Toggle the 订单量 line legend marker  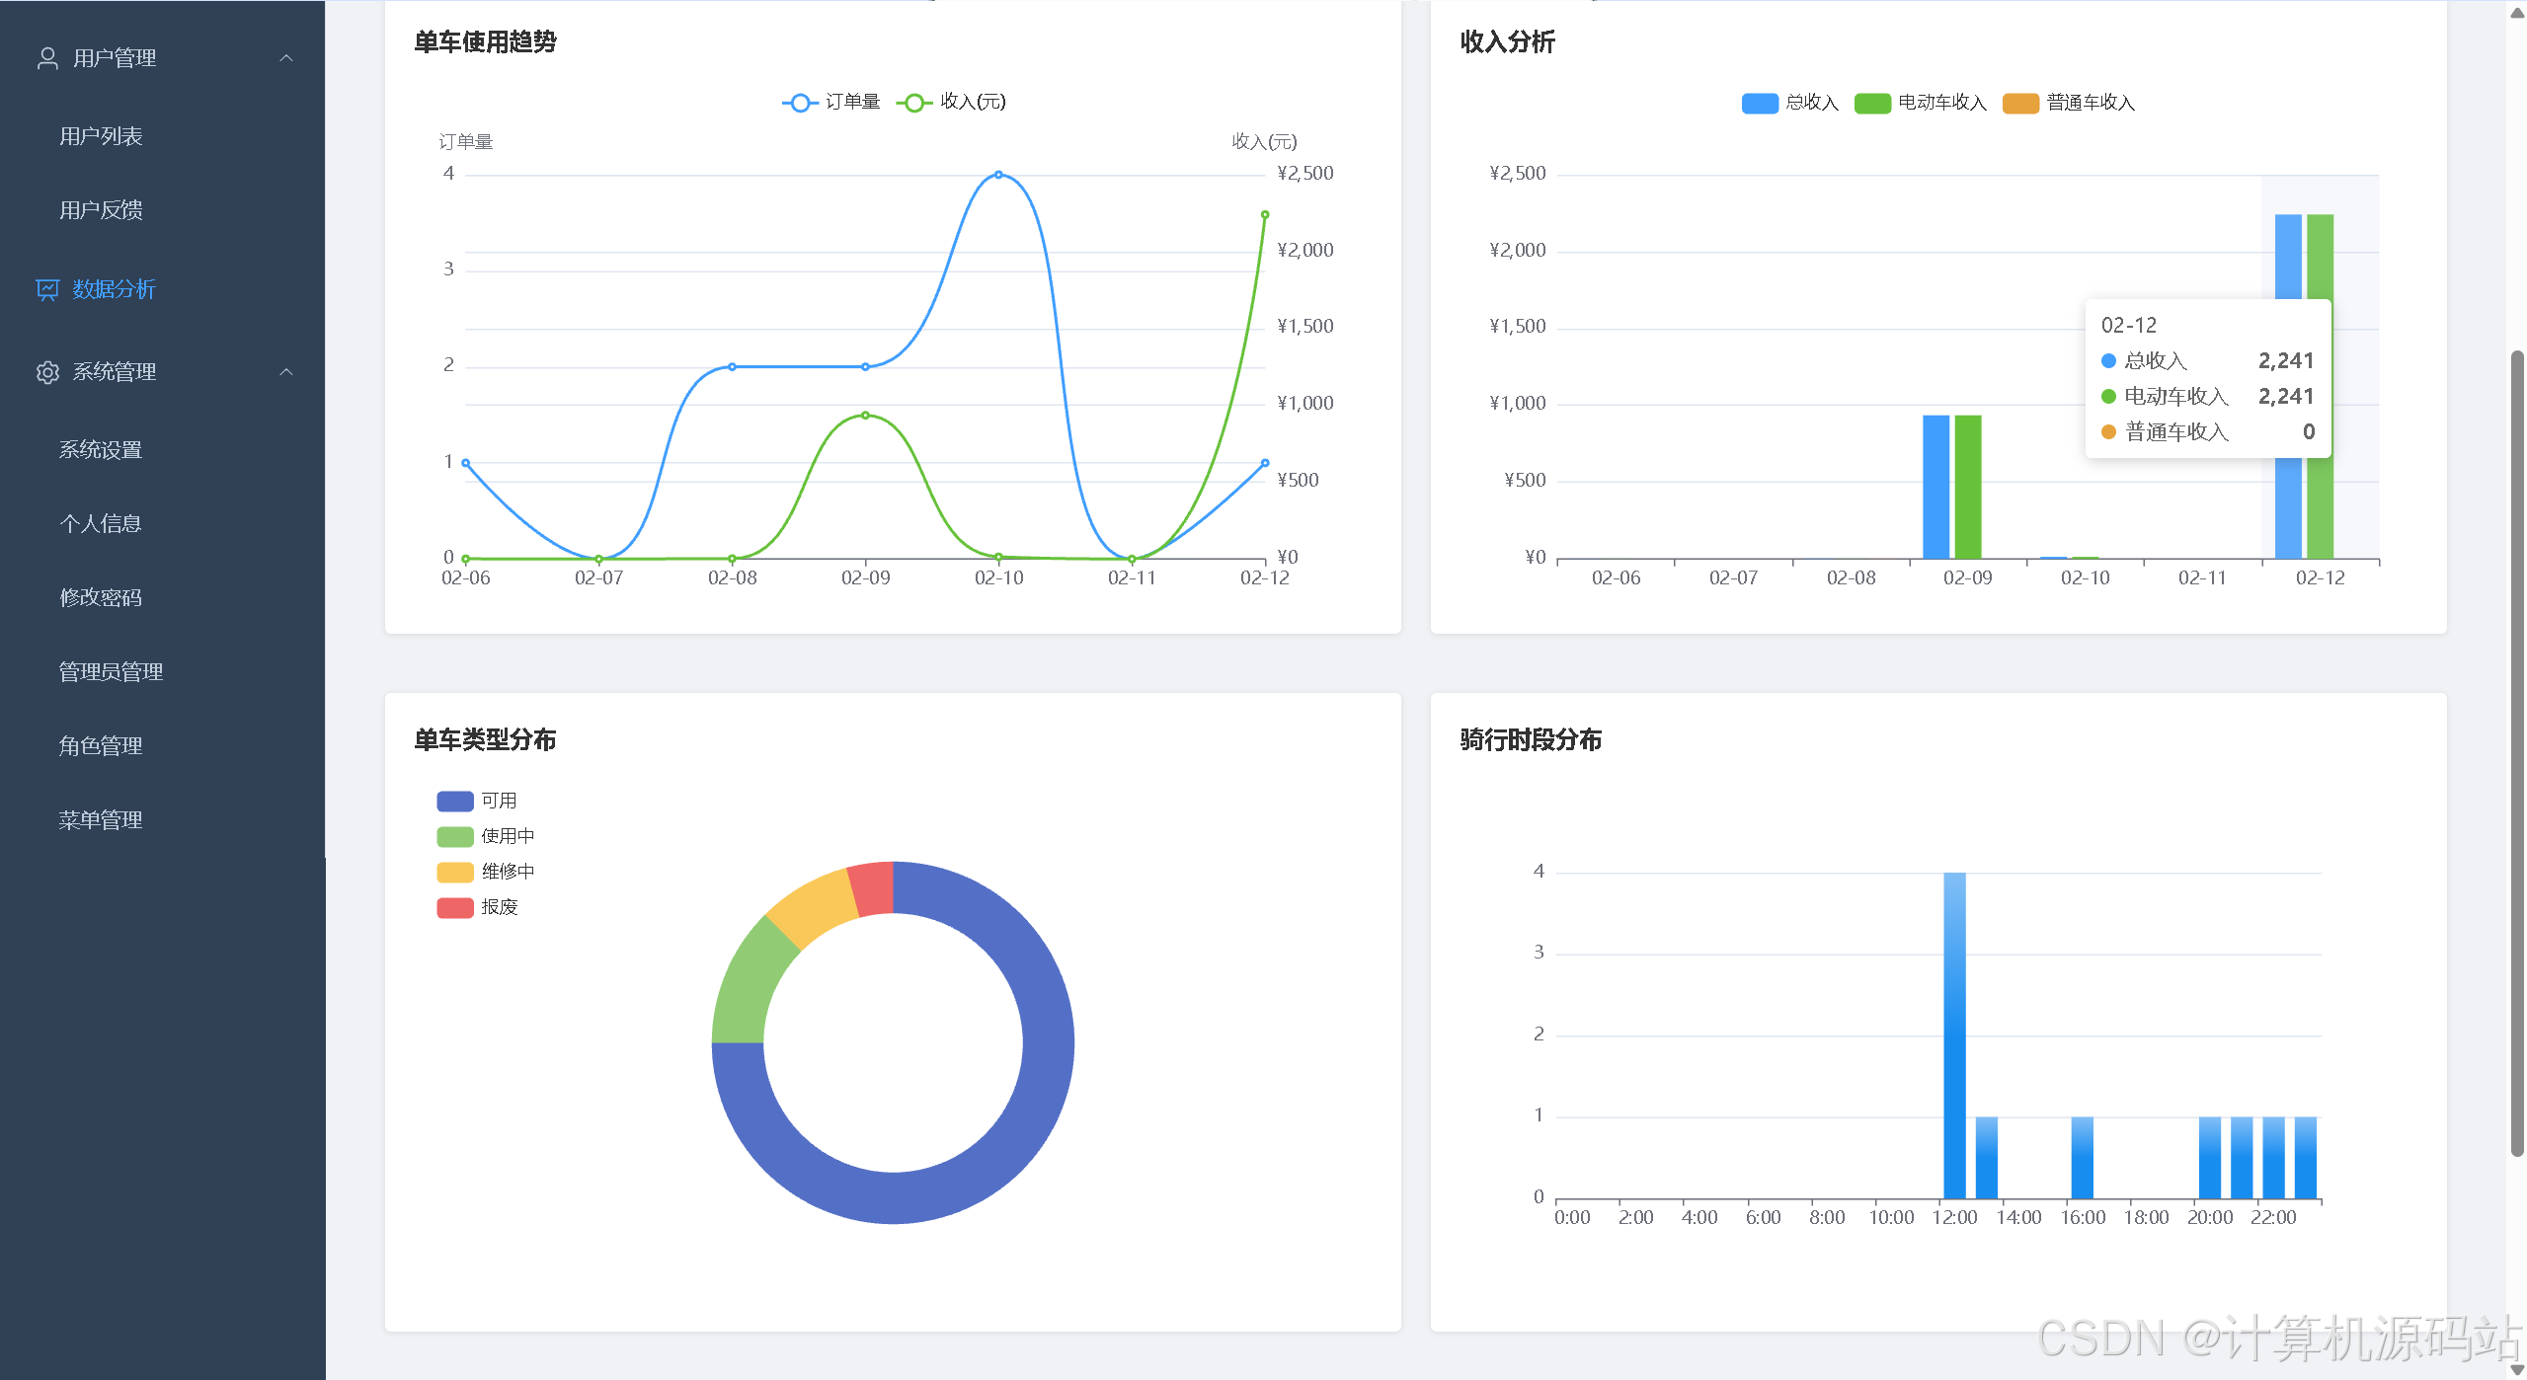[800, 103]
